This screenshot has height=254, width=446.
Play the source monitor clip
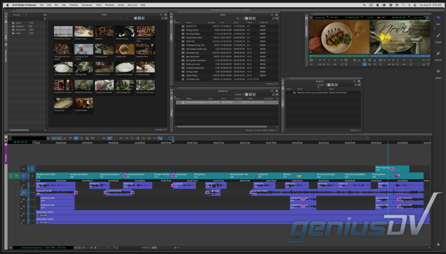pos(335,60)
